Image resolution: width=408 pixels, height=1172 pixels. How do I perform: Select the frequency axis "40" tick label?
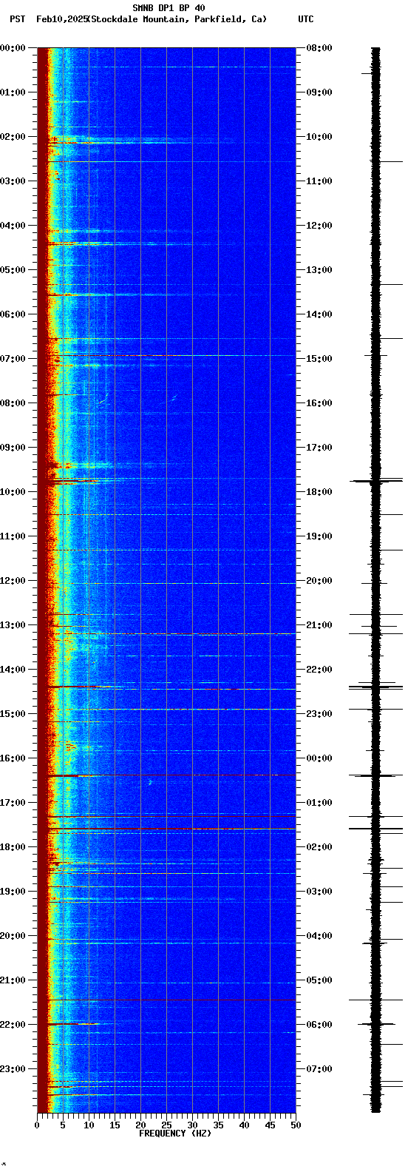click(244, 1125)
